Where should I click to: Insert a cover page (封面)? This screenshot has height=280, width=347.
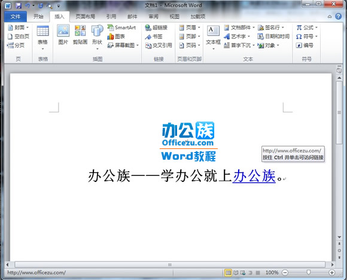pos(18,28)
